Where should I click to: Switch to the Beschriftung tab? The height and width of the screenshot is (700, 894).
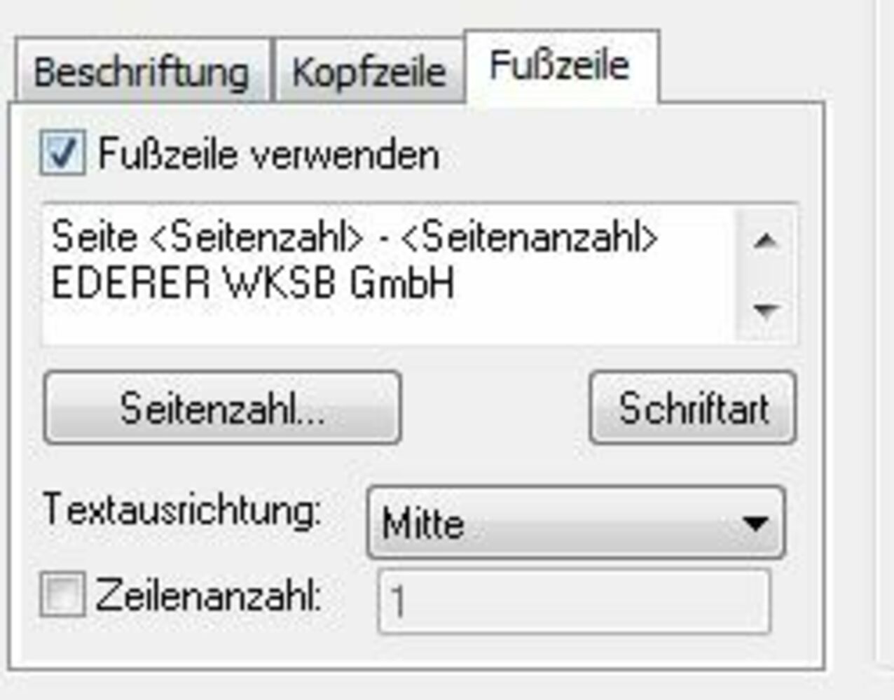click(x=141, y=72)
